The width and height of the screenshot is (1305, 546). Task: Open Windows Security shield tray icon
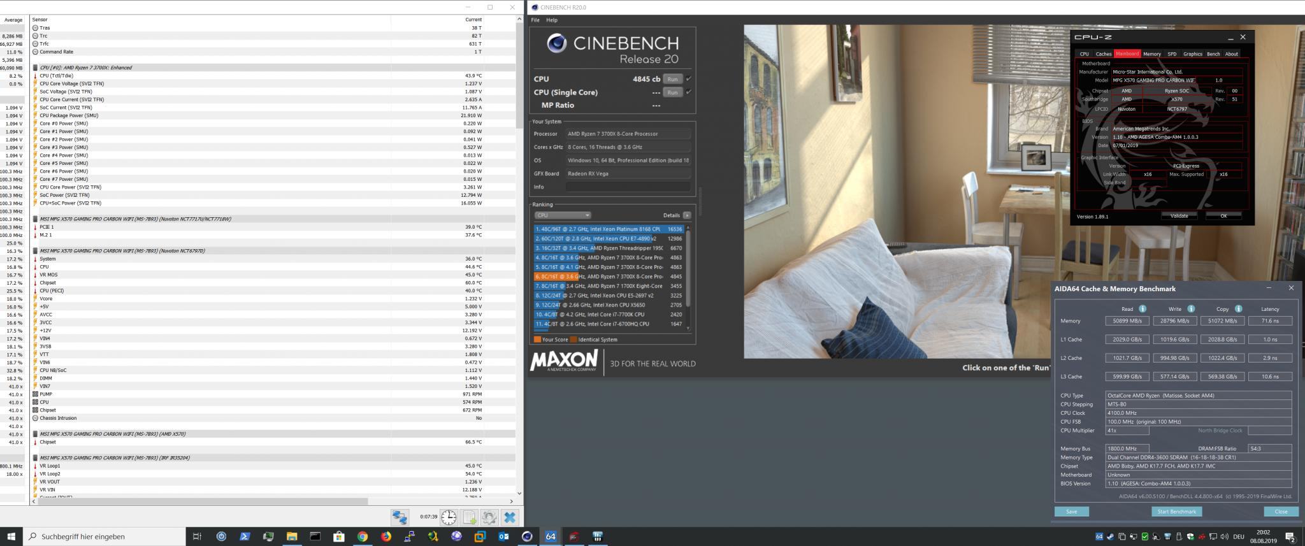1190,536
